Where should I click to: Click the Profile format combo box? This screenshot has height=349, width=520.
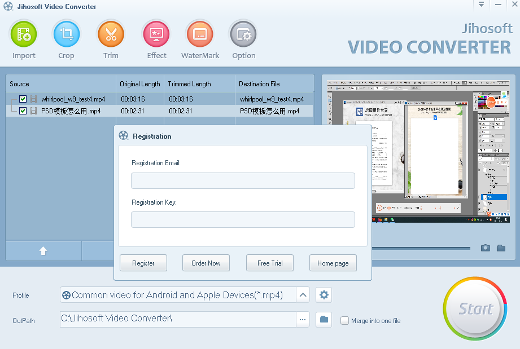pyautogui.click(x=178, y=295)
